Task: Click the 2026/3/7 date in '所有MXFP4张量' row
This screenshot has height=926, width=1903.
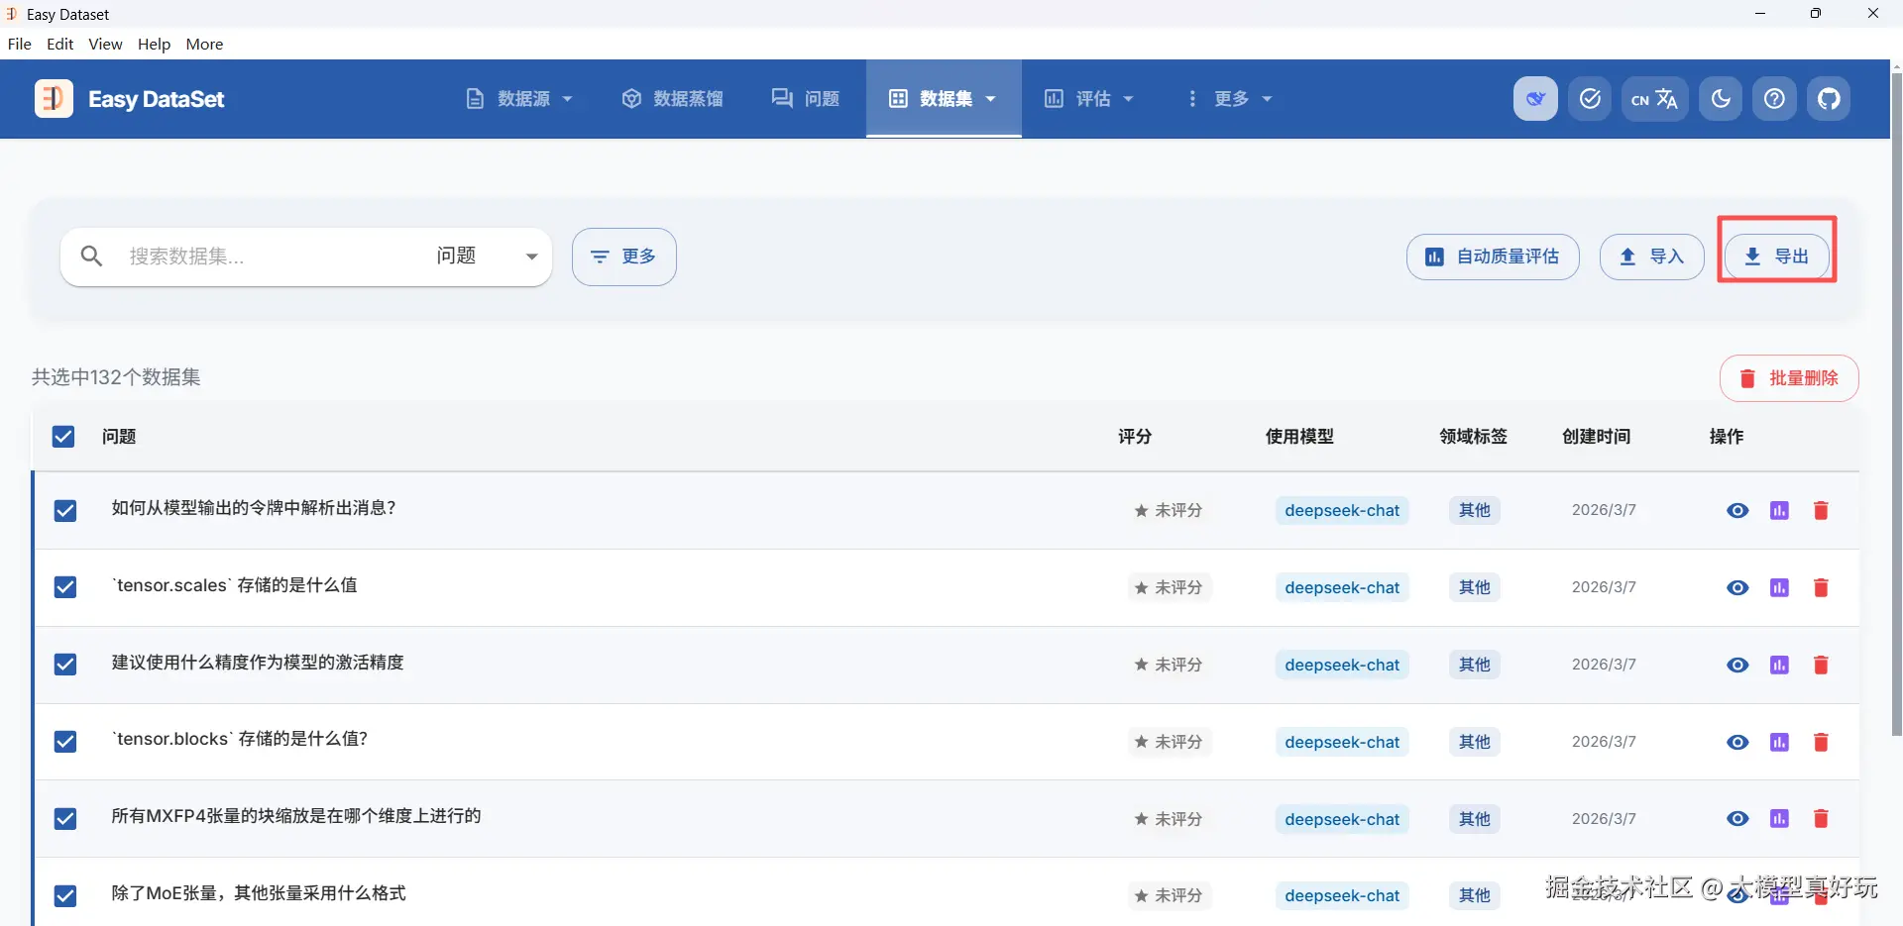Action: coord(1604,819)
